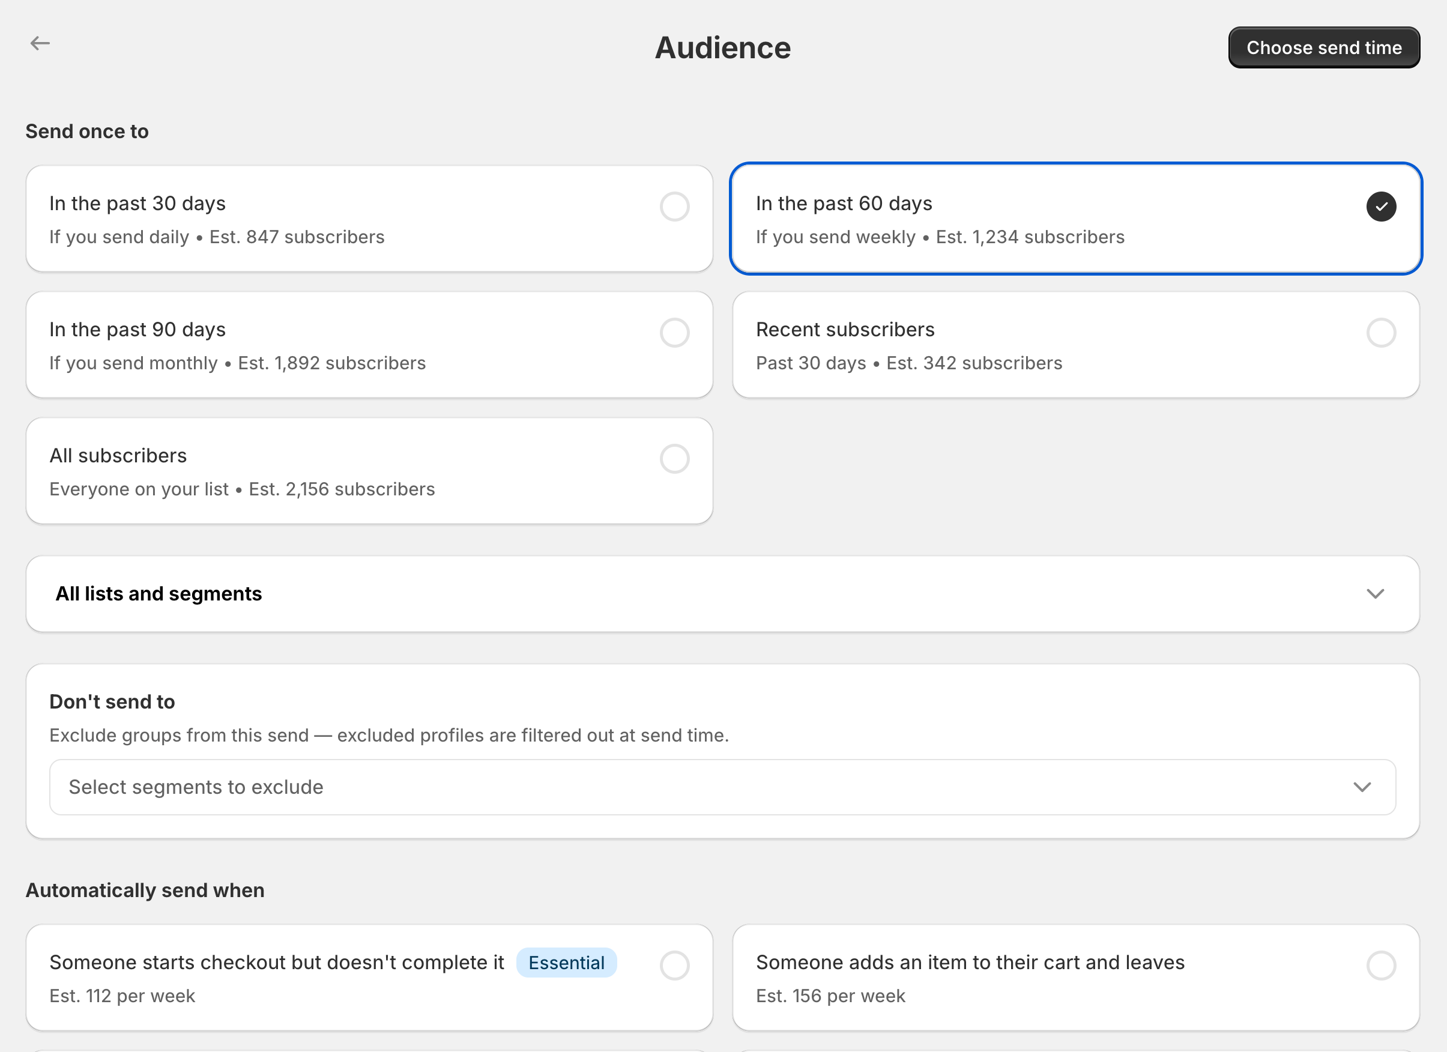
Task: Select the checked 'In the past 60 days' radio
Action: (x=1382, y=207)
